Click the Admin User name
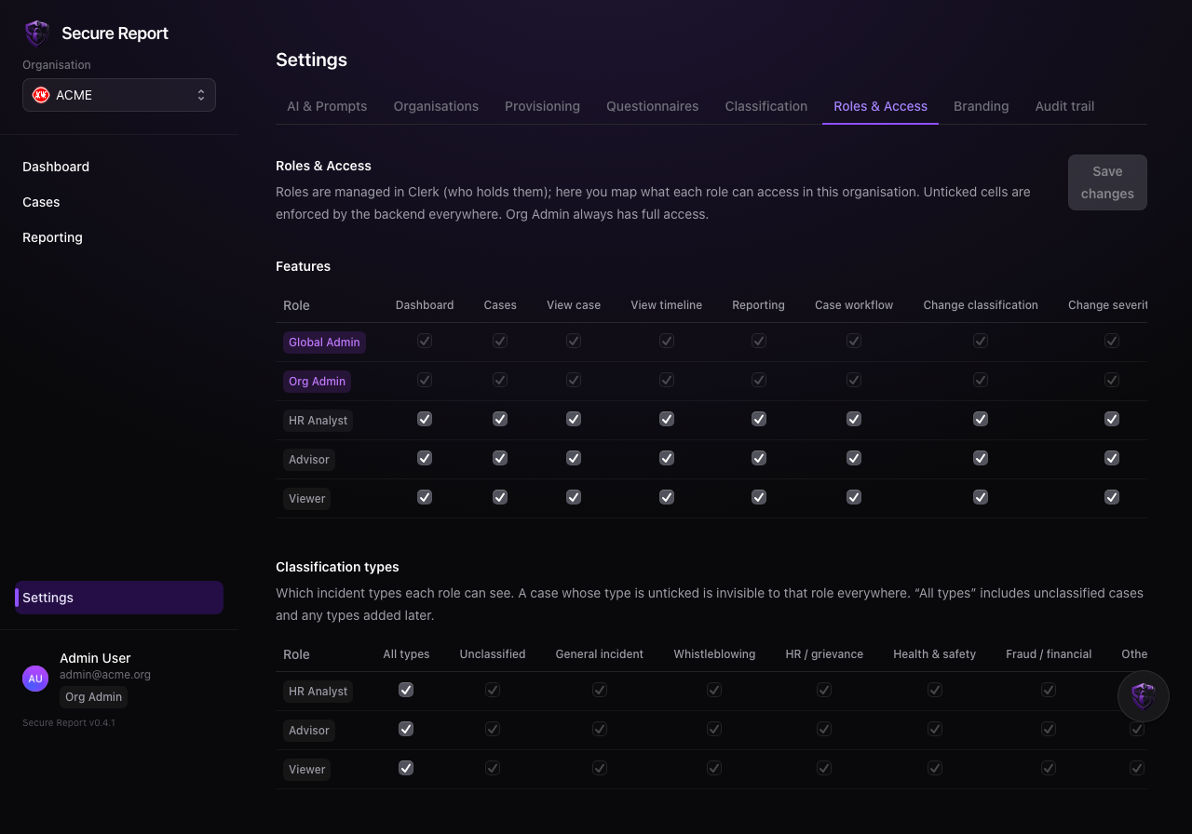 (95, 658)
